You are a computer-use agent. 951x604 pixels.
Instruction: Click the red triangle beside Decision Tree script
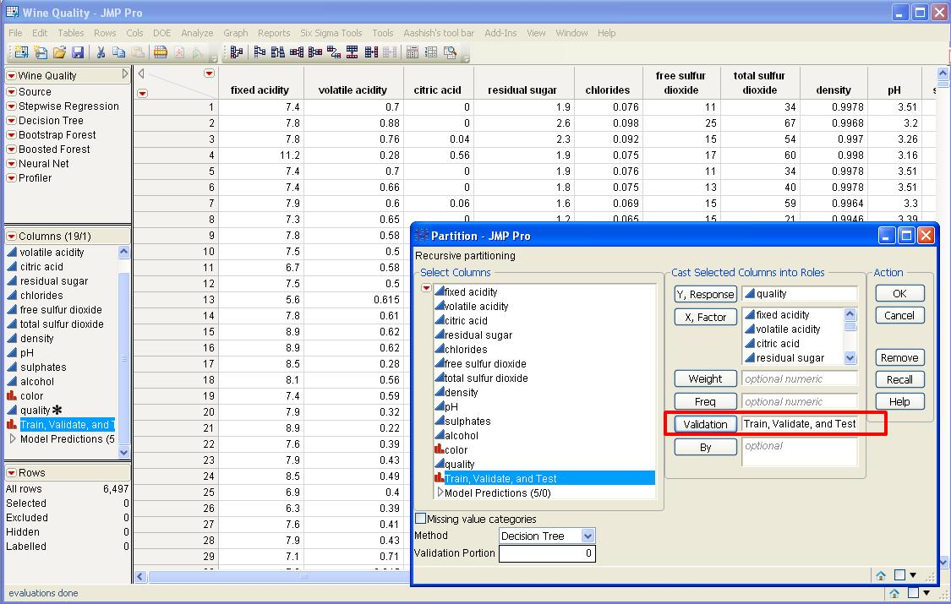click(x=12, y=121)
